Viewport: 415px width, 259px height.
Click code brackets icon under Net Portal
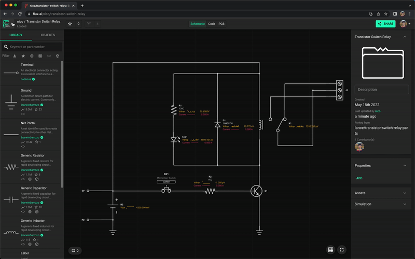[x=23, y=147]
